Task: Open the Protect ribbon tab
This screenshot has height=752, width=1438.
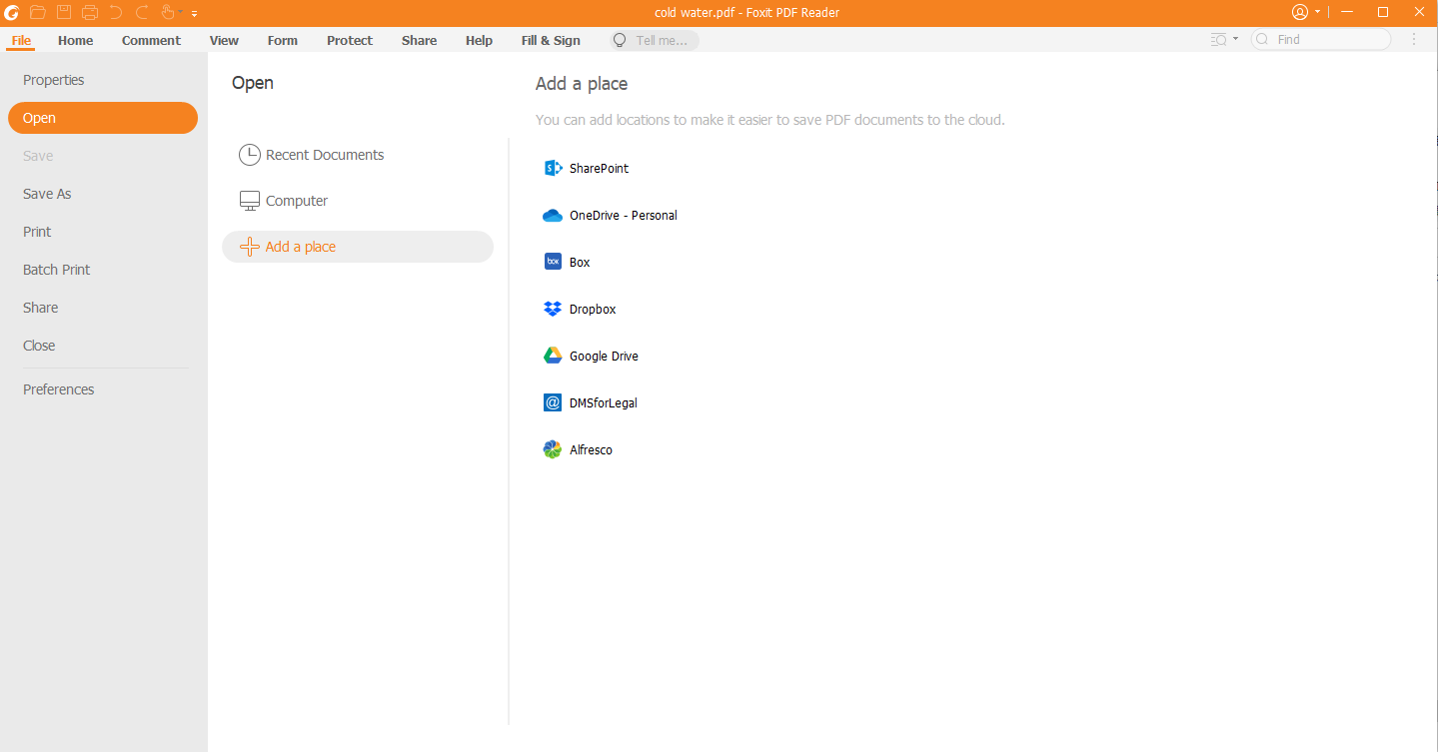Action: [349, 40]
